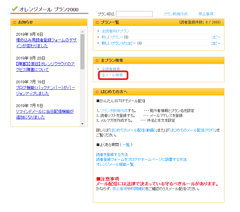Click the プラン一覧 panel header icon

[x=97, y=23]
